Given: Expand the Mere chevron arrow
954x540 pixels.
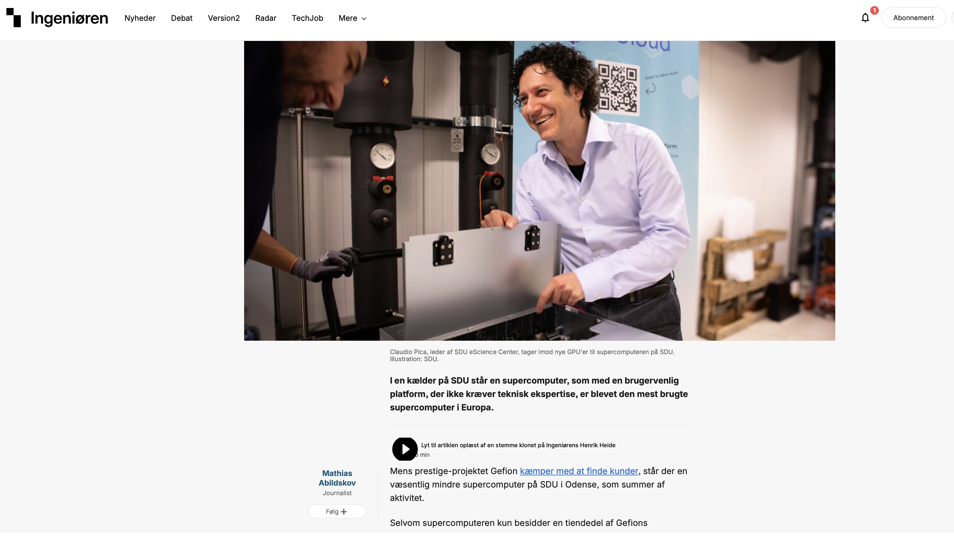Looking at the screenshot, I should [364, 19].
